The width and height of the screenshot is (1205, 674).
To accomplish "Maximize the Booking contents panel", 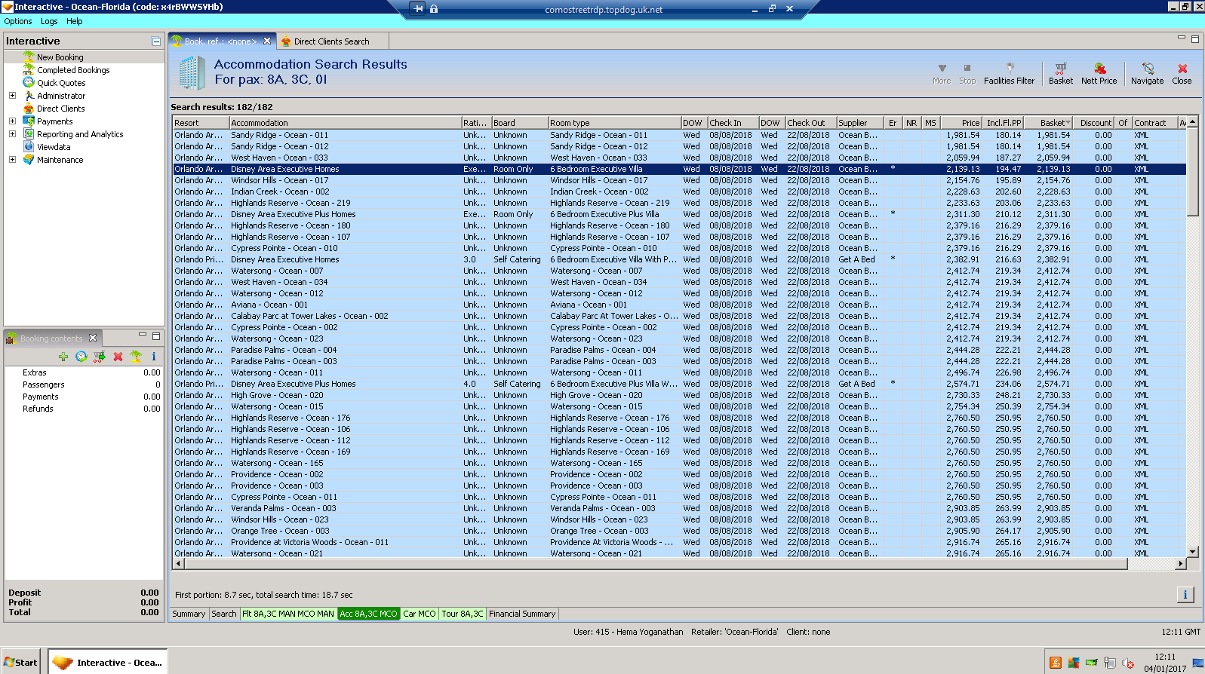I will (x=156, y=336).
